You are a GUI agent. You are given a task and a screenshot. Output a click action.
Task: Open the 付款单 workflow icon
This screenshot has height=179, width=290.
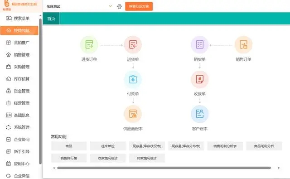tap(133, 79)
